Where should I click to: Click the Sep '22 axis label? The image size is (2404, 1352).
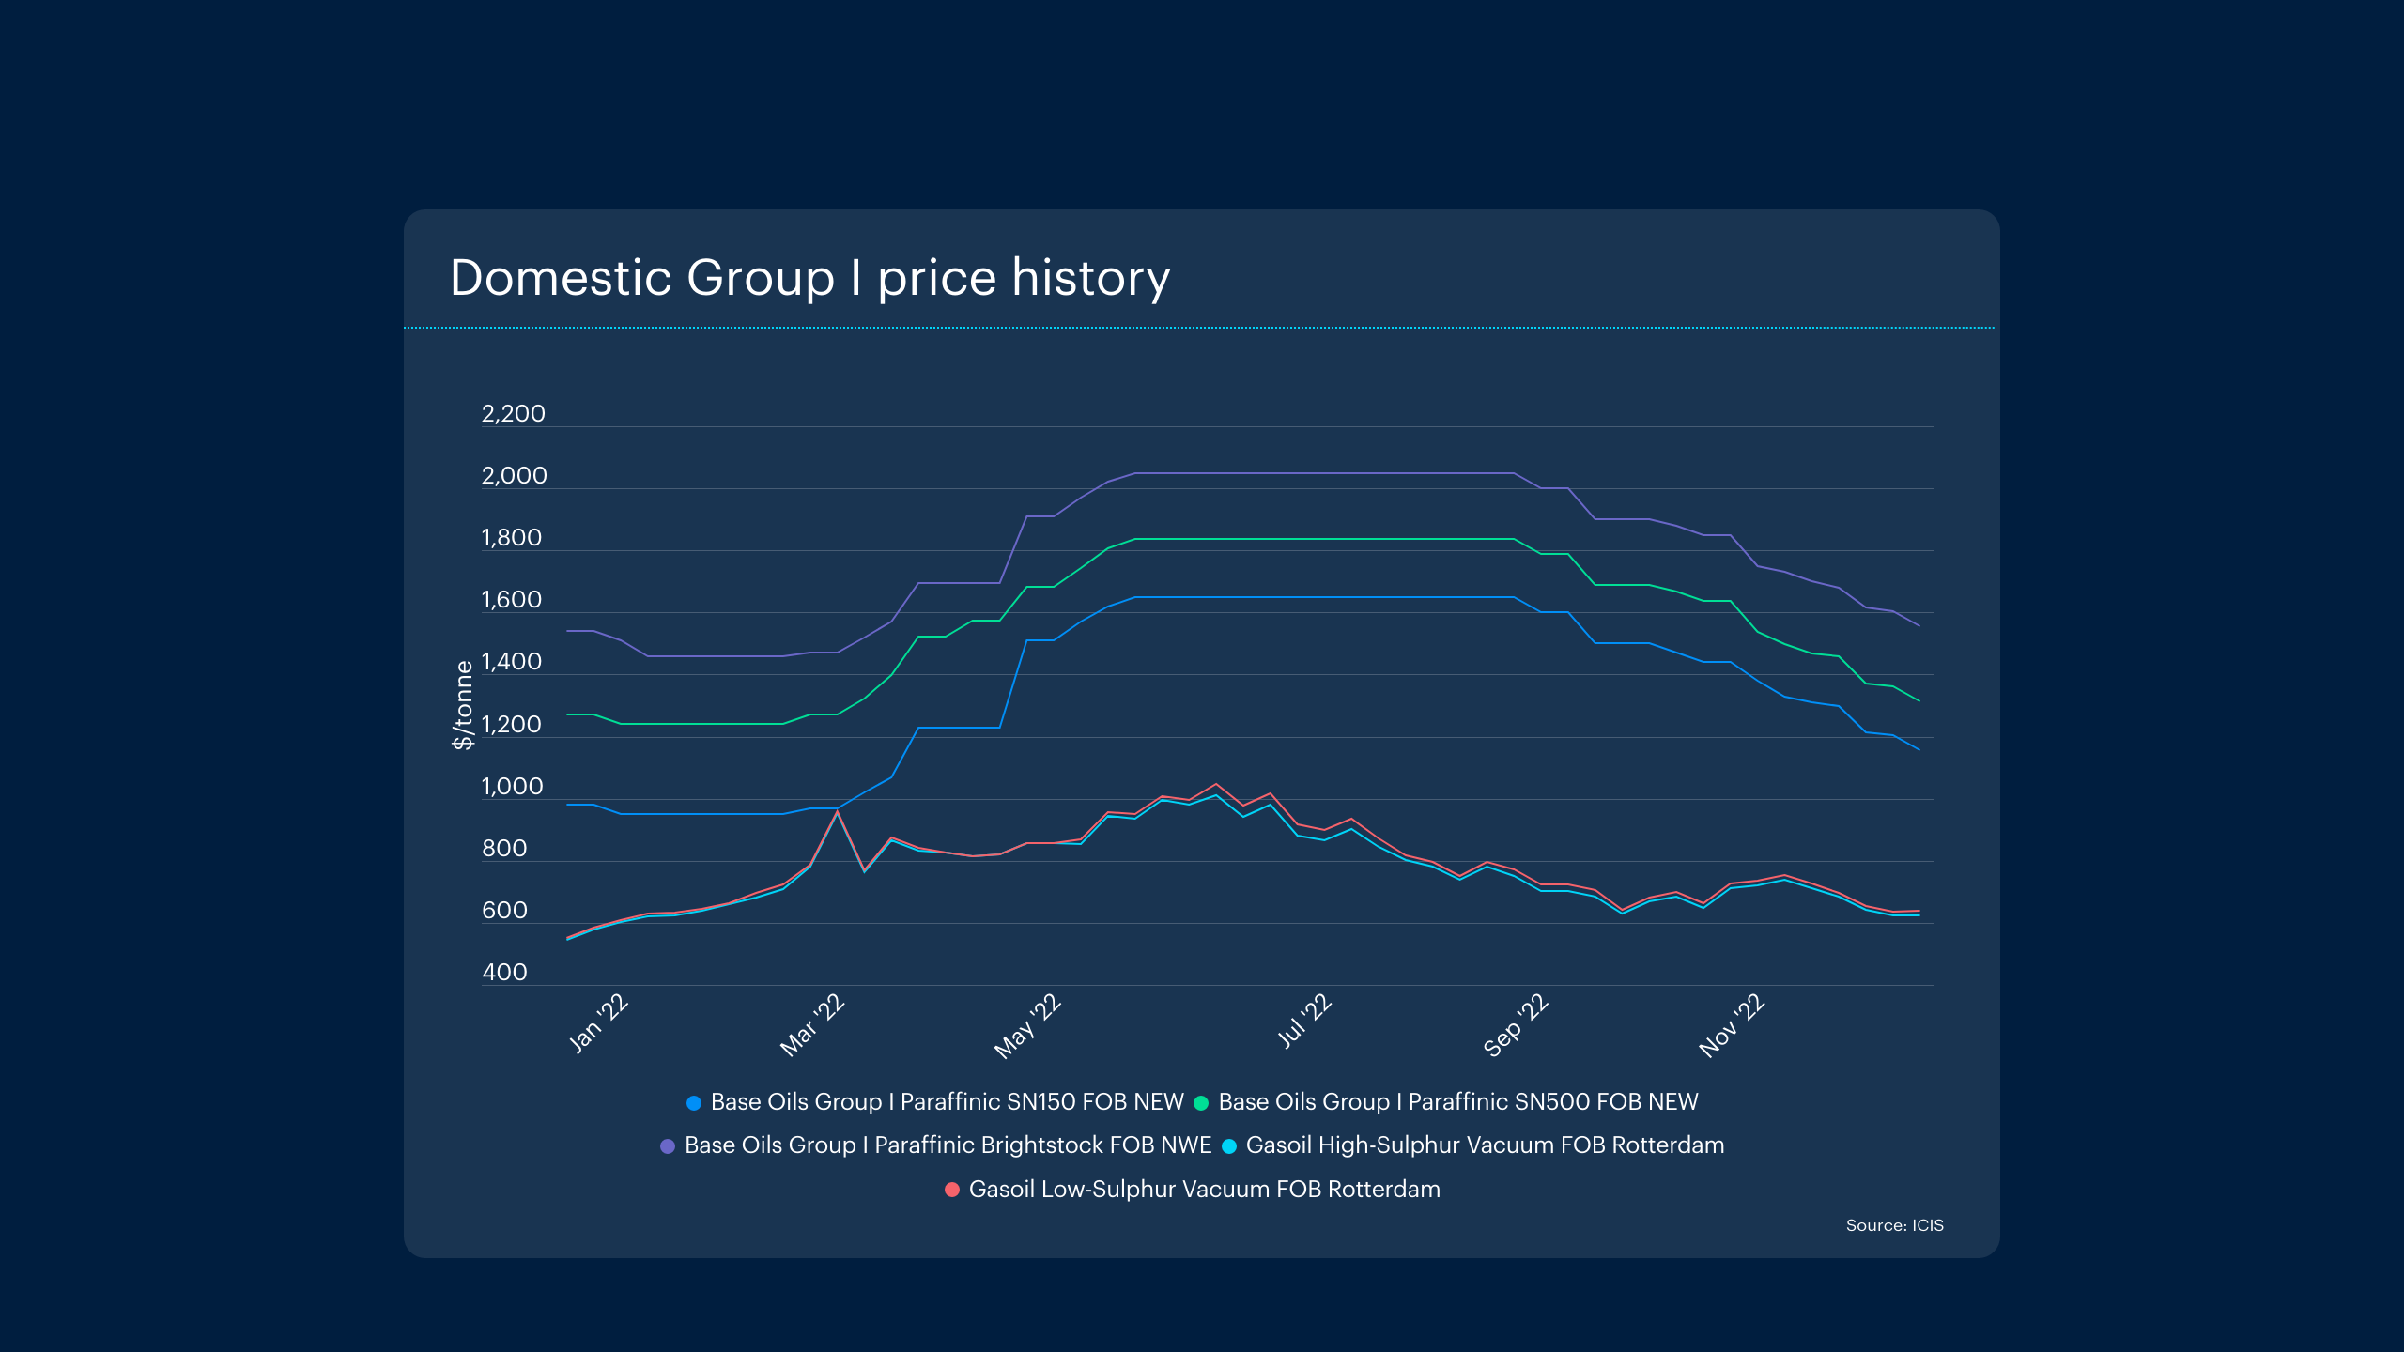pos(1516,1025)
